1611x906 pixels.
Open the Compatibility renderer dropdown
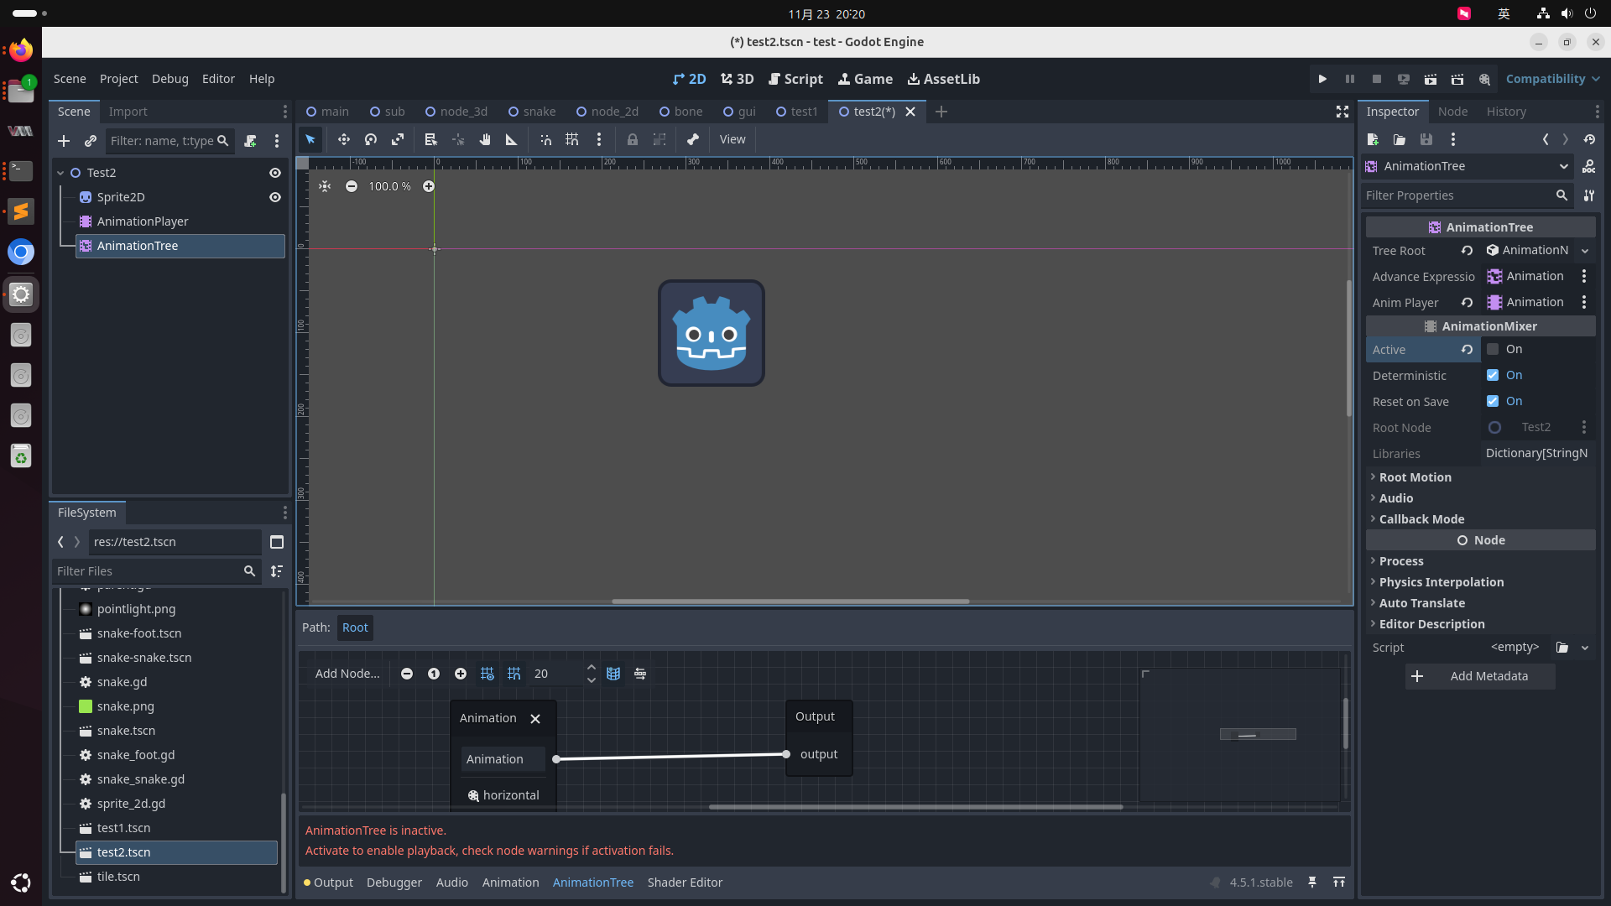click(x=1552, y=79)
